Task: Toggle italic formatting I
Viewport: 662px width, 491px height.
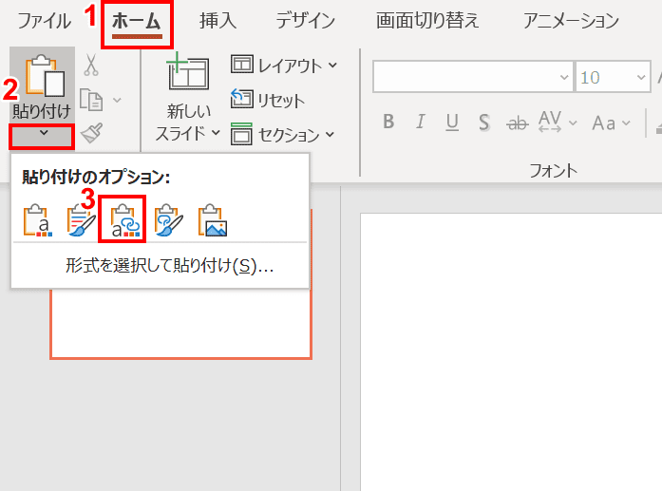Action: coord(420,122)
